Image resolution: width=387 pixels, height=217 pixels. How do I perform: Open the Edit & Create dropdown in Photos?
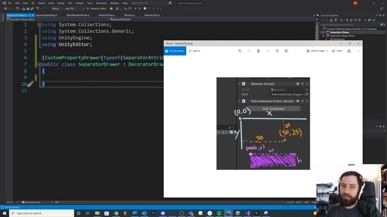point(317,51)
